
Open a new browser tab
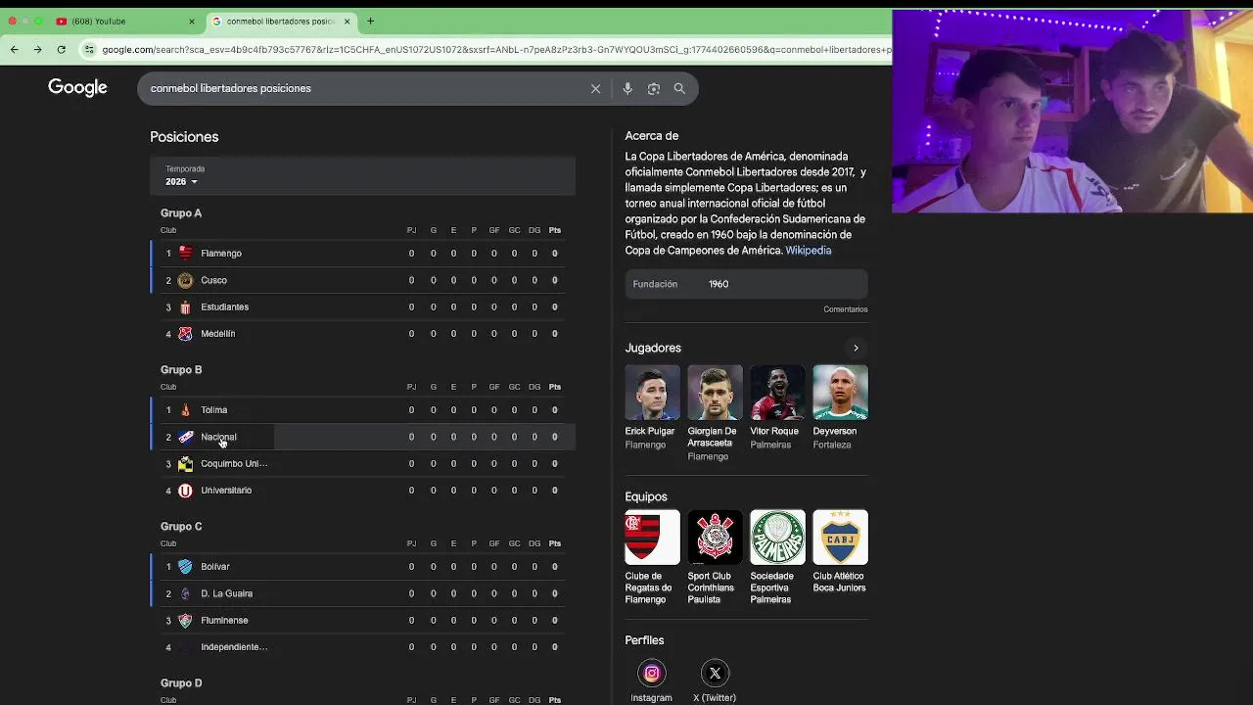click(x=370, y=21)
